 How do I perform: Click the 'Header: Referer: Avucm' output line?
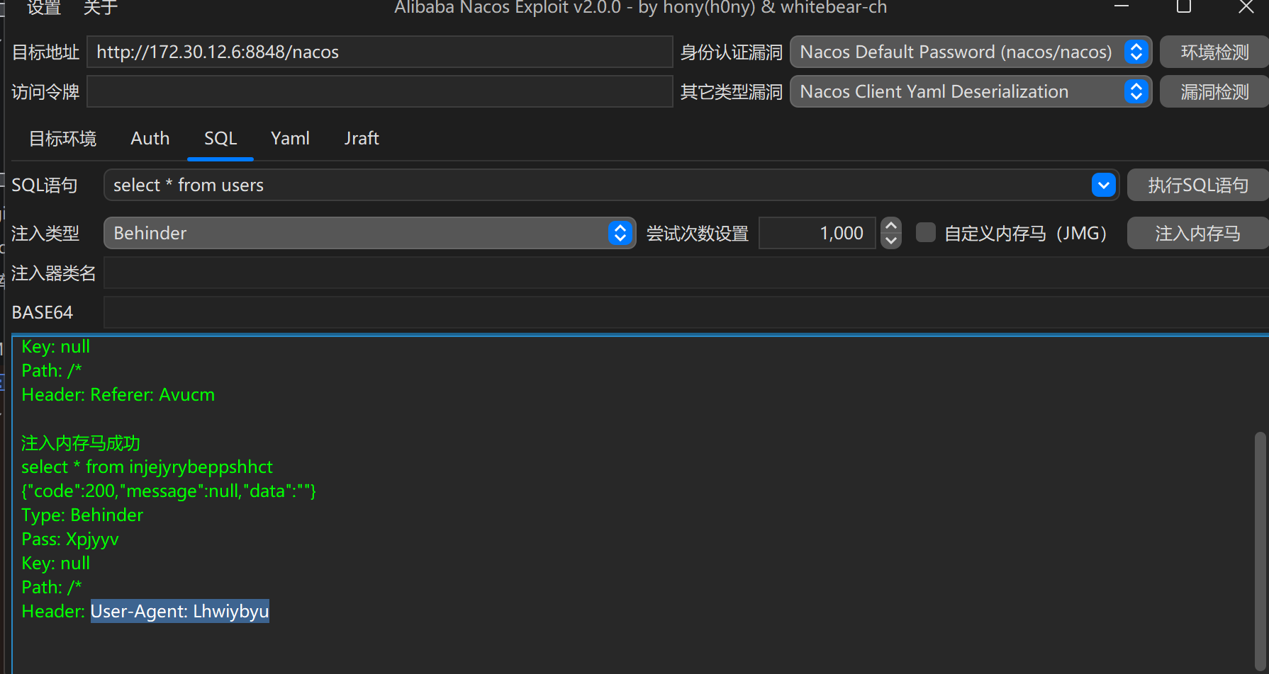click(x=118, y=395)
